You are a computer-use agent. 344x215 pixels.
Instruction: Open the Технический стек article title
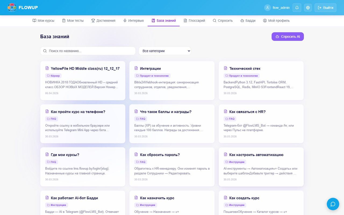pyautogui.click(x=245, y=69)
